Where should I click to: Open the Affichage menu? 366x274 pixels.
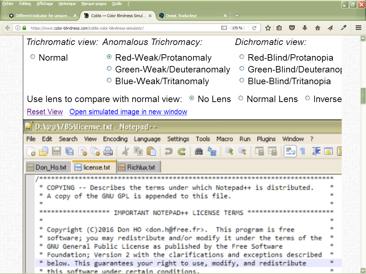[45, 4]
